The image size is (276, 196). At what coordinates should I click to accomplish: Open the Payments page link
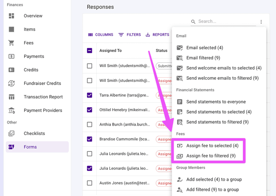coord(34,56)
